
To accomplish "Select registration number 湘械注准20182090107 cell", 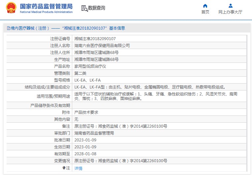I will point(95,38).
